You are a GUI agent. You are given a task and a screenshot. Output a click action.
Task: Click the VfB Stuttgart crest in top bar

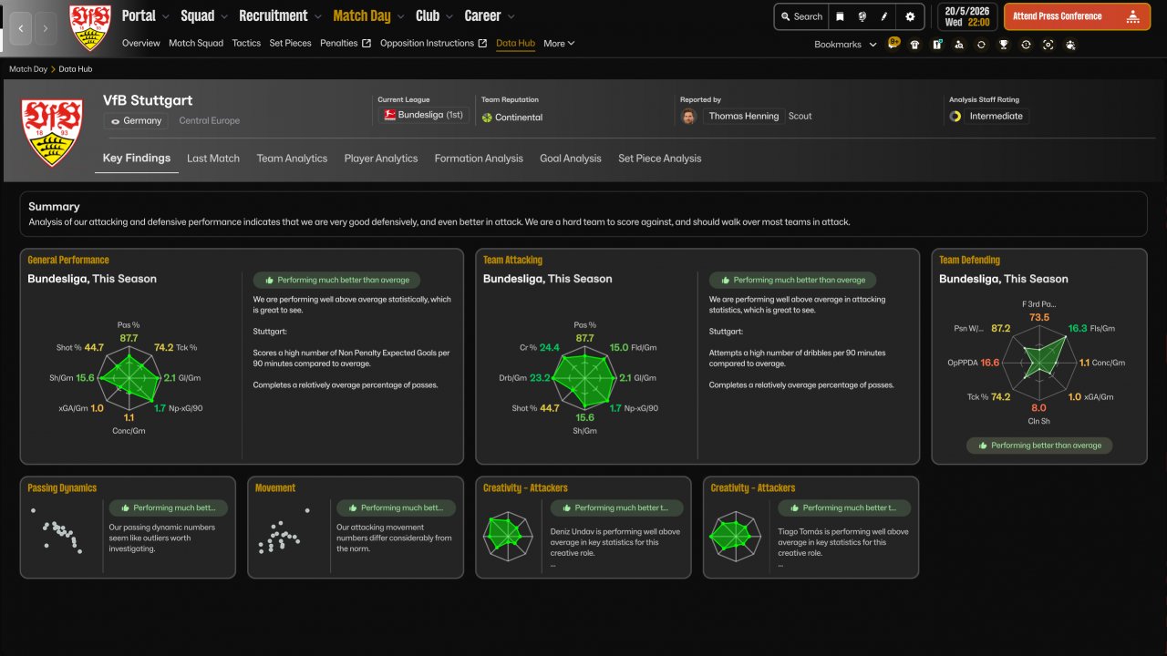tap(90, 26)
